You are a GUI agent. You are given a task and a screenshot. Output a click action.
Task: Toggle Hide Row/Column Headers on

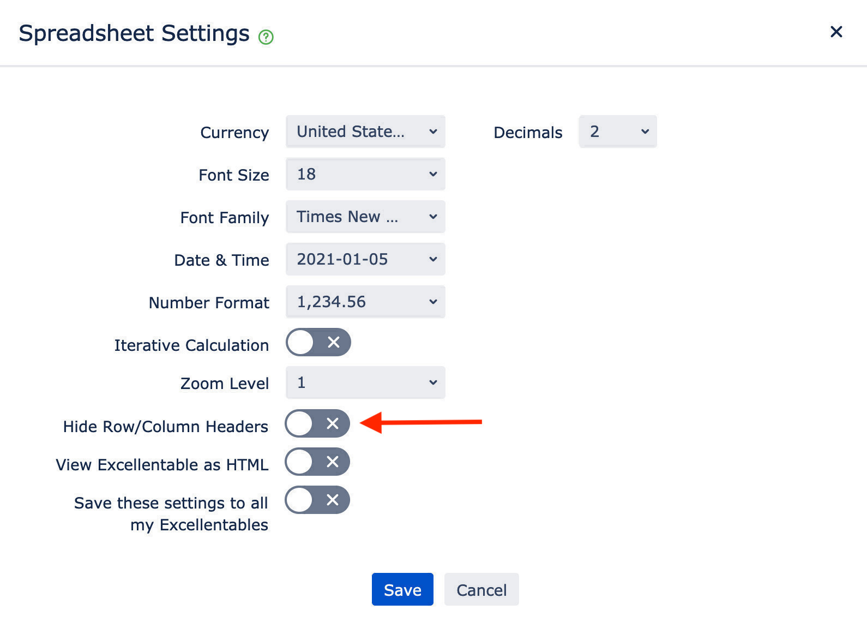coord(317,423)
